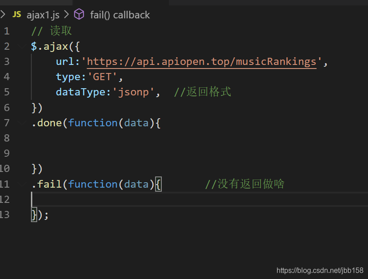This screenshot has width=368, height=279.
Task: Click the '$.ajax({' text
Action: click(56, 47)
